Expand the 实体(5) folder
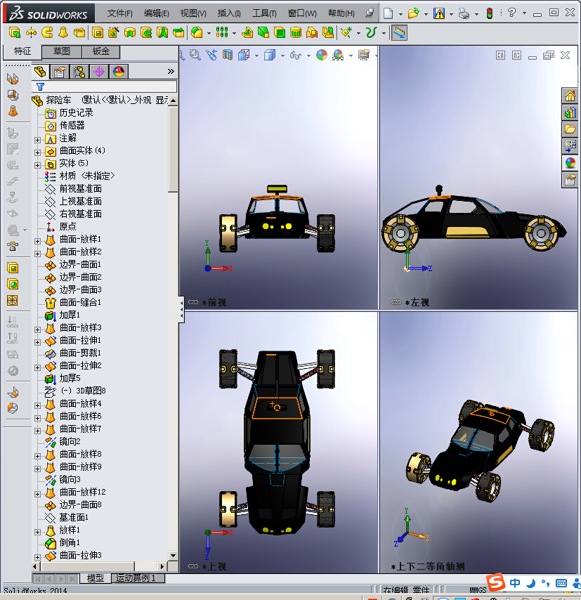581x600 pixels. (37, 165)
